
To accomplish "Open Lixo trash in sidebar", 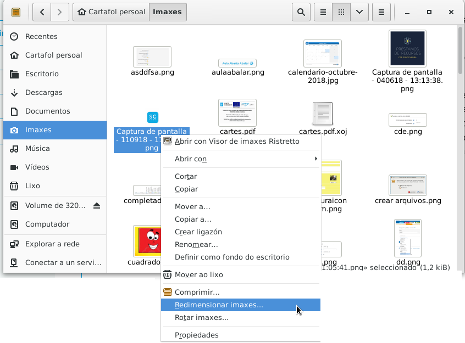I will 33,186.
